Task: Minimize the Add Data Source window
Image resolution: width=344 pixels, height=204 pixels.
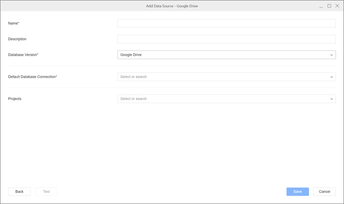Action: coord(321,6)
